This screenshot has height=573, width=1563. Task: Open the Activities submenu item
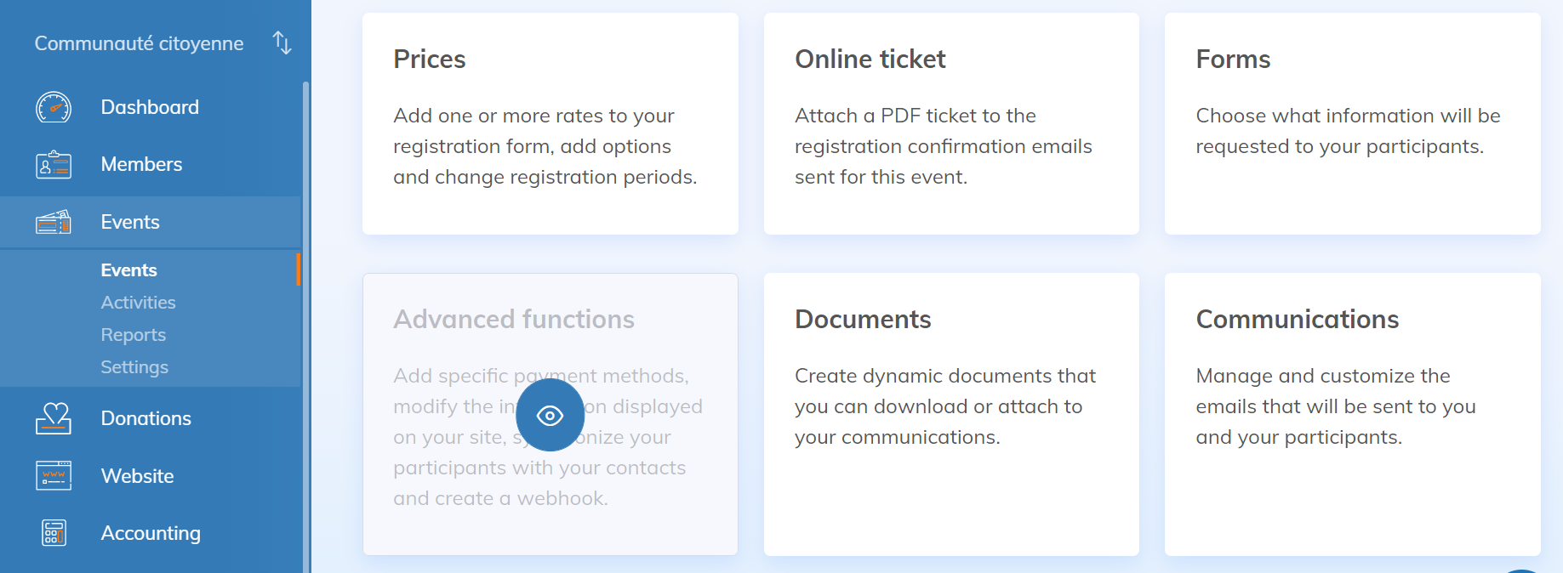click(138, 303)
